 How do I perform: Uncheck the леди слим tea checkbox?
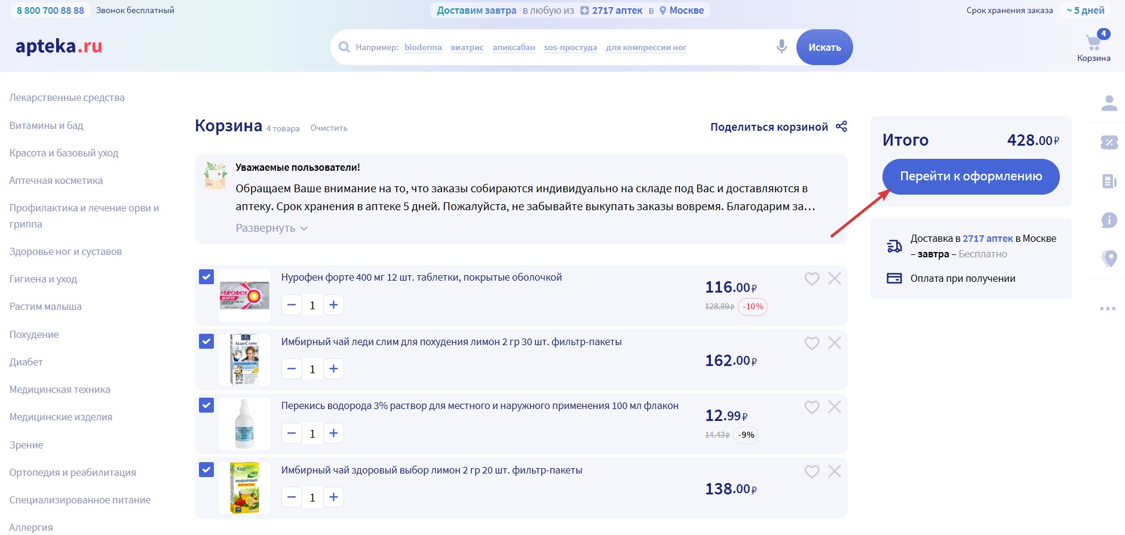tap(206, 342)
